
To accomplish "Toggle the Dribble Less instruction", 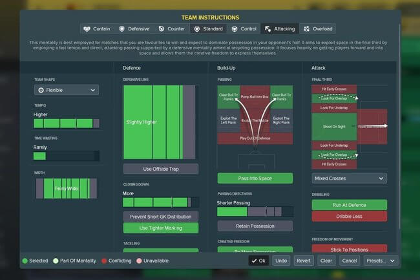I will point(350,217).
